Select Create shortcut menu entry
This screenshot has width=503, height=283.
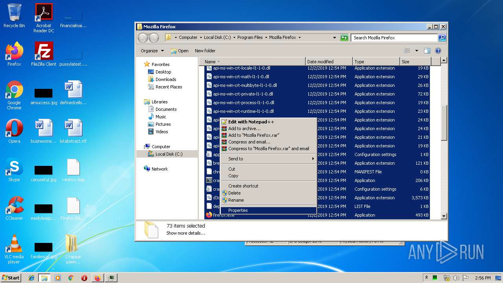coord(268,186)
